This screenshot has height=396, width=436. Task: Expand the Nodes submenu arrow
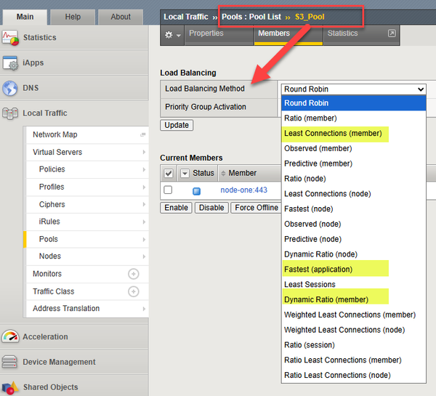point(144,256)
